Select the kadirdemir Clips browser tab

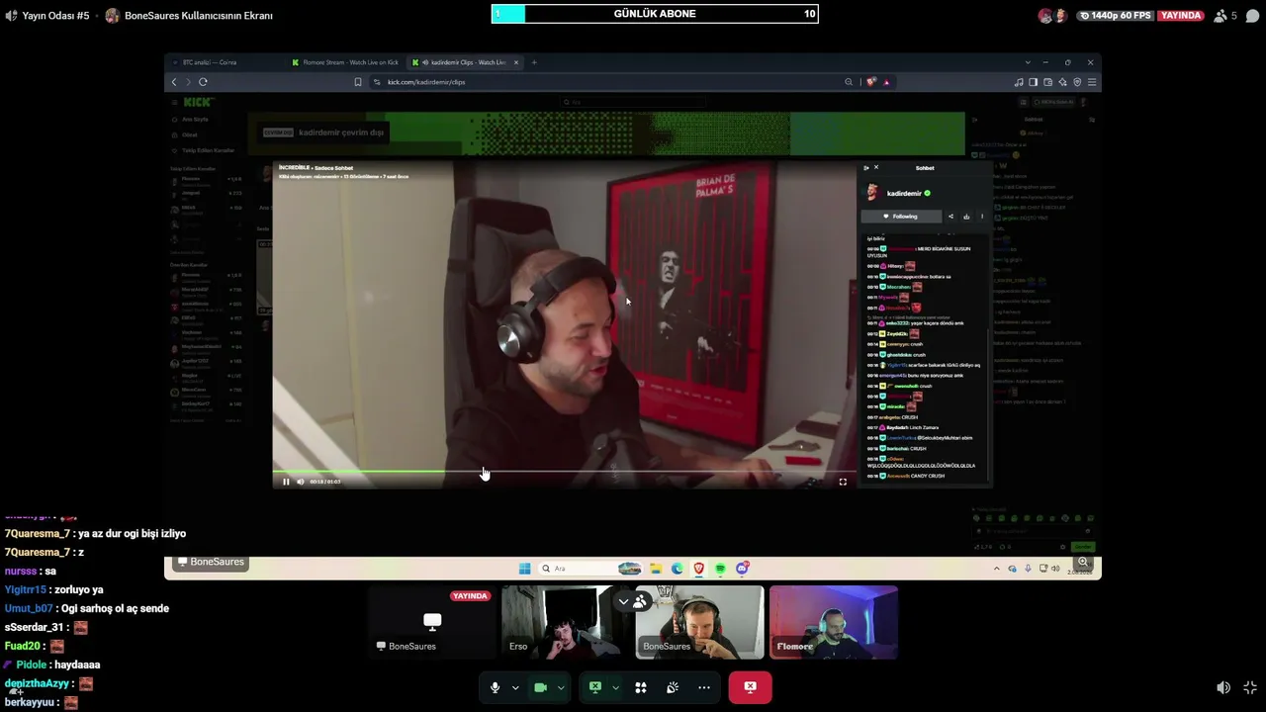coord(465,62)
